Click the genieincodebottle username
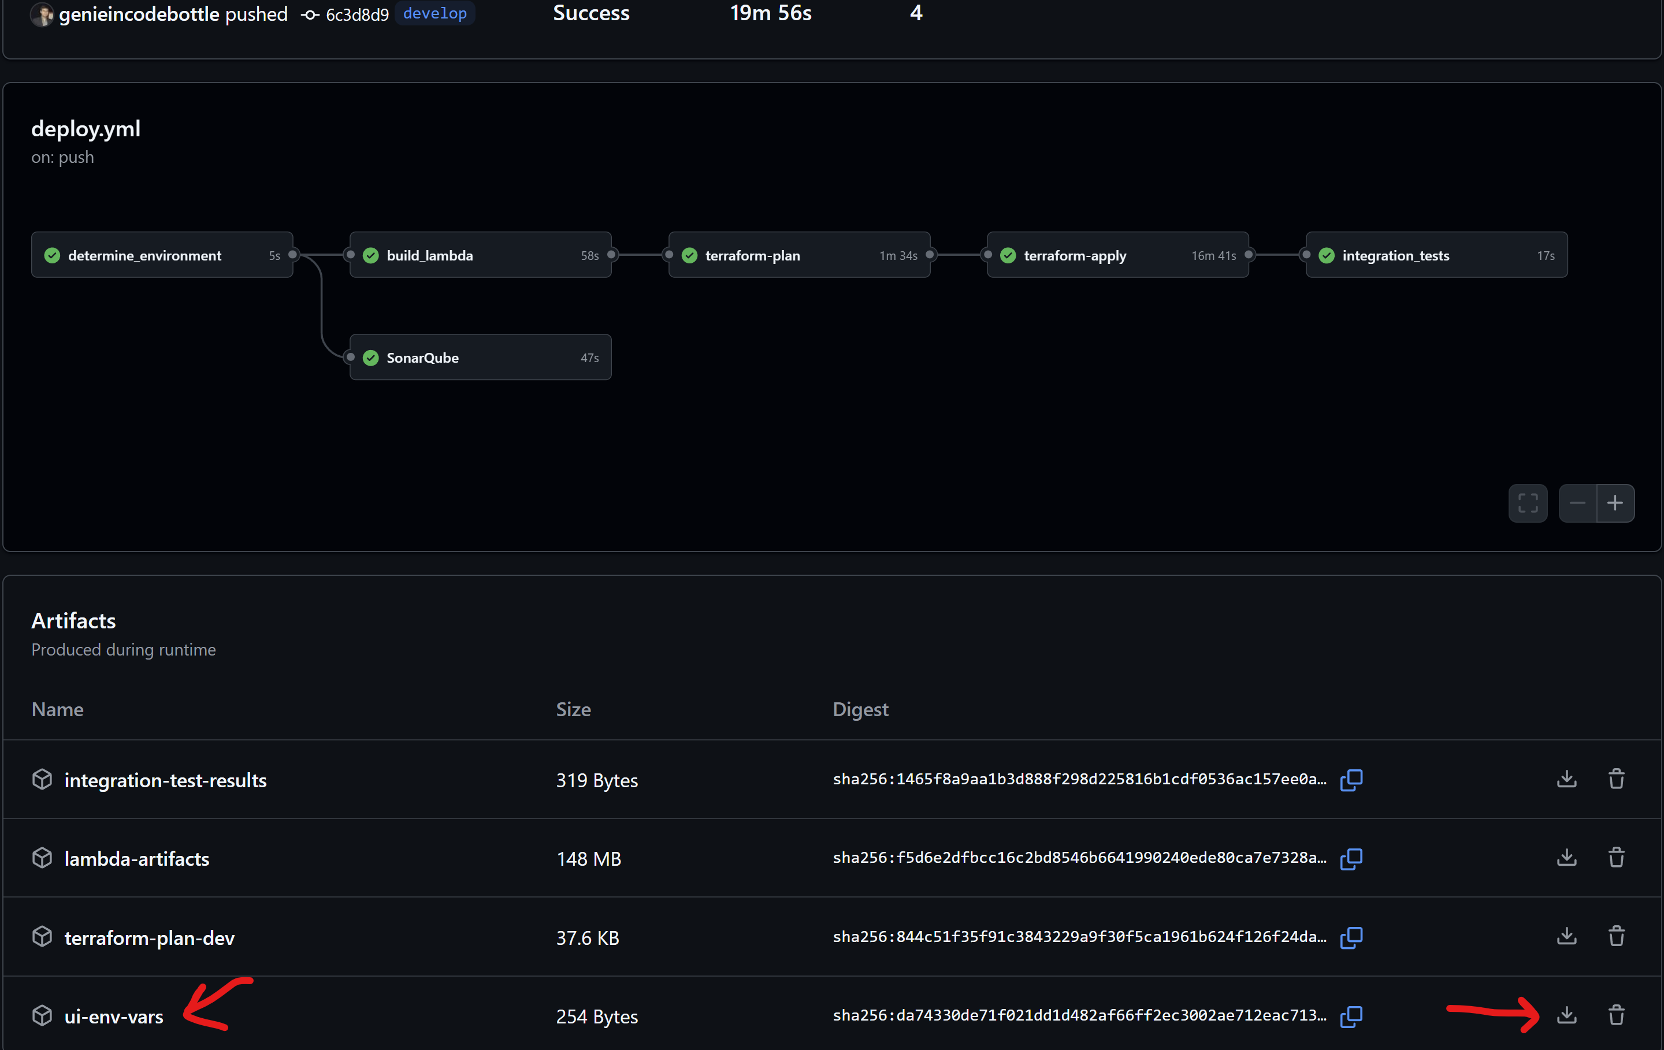The image size is (1664, 1050). (x=138, y=14)
